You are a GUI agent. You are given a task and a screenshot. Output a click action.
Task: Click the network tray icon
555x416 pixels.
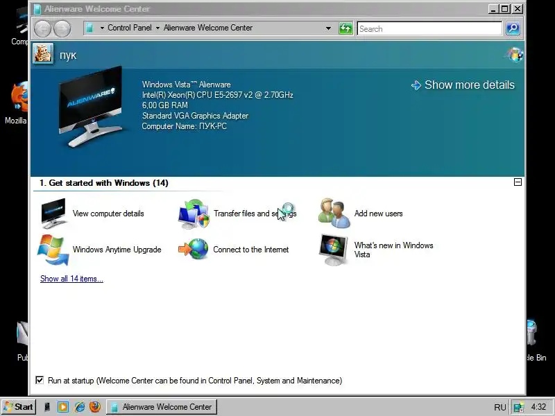click(x=518, y=408)
